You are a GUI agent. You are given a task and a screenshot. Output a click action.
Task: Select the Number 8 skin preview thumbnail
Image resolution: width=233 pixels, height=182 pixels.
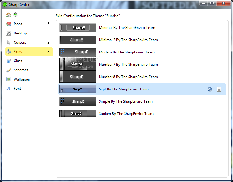(x=78, y=77)
